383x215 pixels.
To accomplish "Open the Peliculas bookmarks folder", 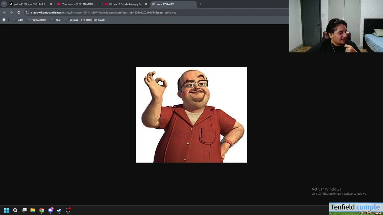I will (x=71, y=20).
